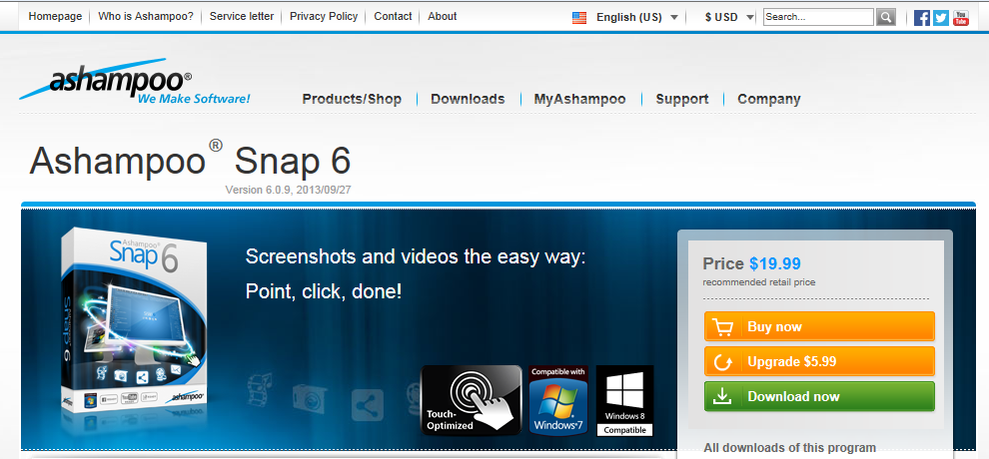The image size is (989, 459).
Task: Click the Windows 8 Compatible badge
Action: point(624,400)
